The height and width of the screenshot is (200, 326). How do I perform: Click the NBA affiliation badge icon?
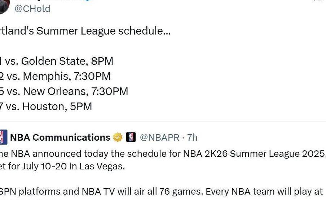click(x=131, y=137)
